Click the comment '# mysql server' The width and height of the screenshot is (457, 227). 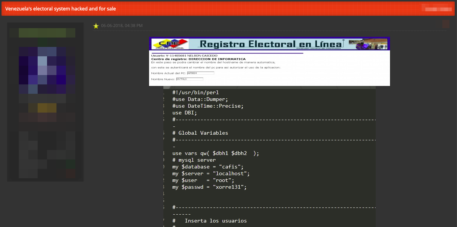pyautogui.click(x=194, y=160)
